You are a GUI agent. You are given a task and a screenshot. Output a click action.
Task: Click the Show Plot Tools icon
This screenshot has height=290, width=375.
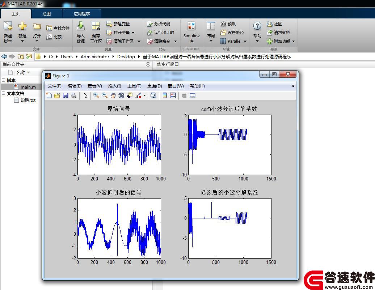(192, 95)
